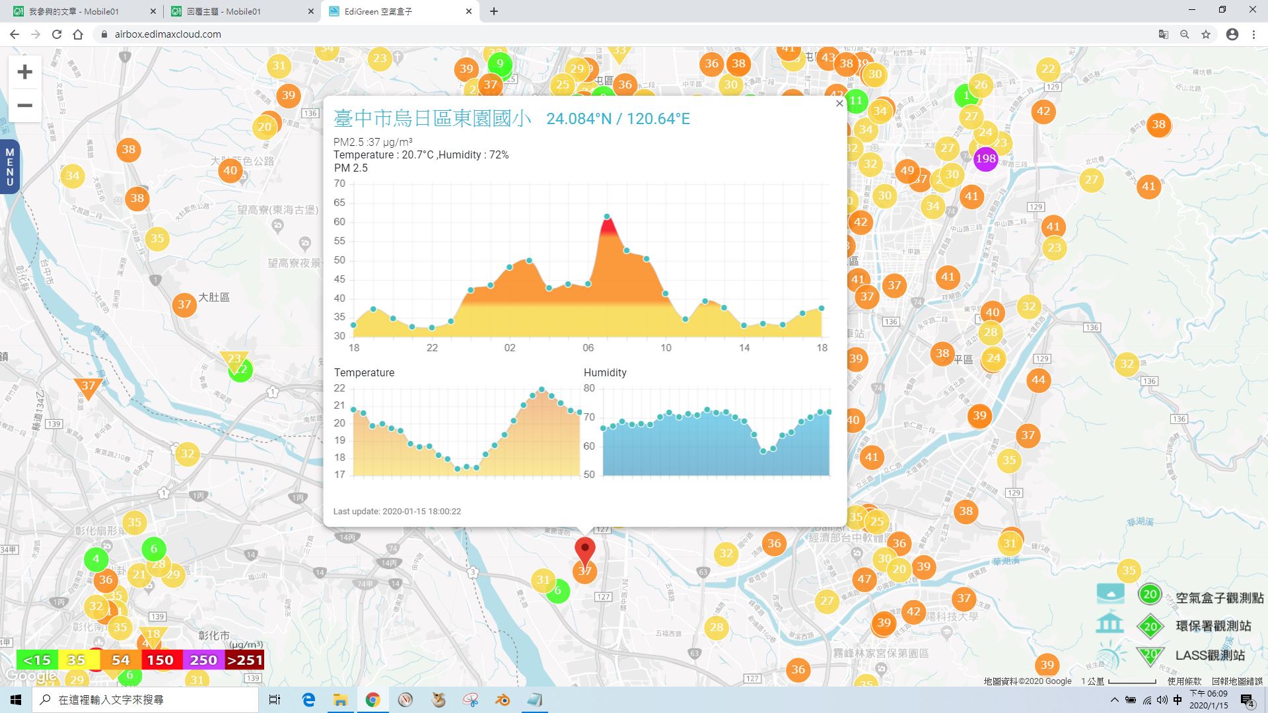The height and width of the screenshot is (713, 1268).
Task: Open Chrome three-dot menu
Action: [1253, 34]
